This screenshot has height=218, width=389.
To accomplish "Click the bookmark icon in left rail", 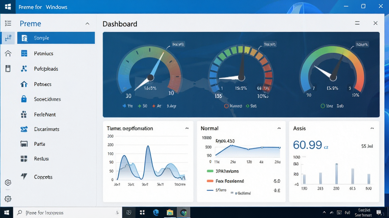I will click(8, 69).
